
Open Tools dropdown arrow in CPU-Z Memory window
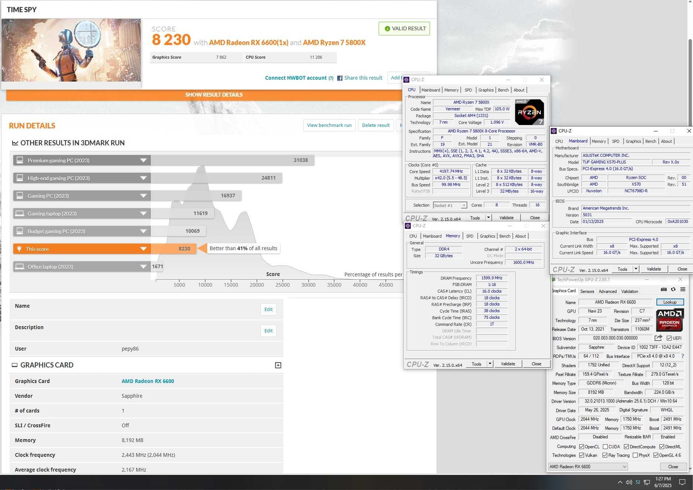coord(490,364)
